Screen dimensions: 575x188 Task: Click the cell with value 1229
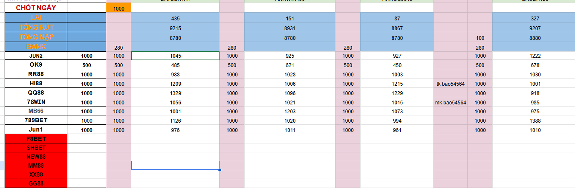397,93
